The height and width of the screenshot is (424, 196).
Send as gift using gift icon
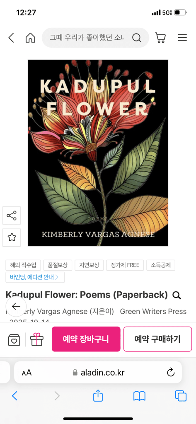(x=37, y=339)
